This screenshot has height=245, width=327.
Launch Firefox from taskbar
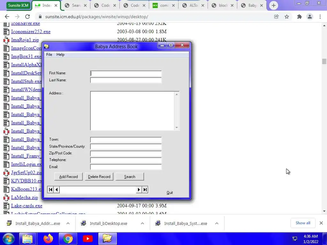tap(48, 239)
